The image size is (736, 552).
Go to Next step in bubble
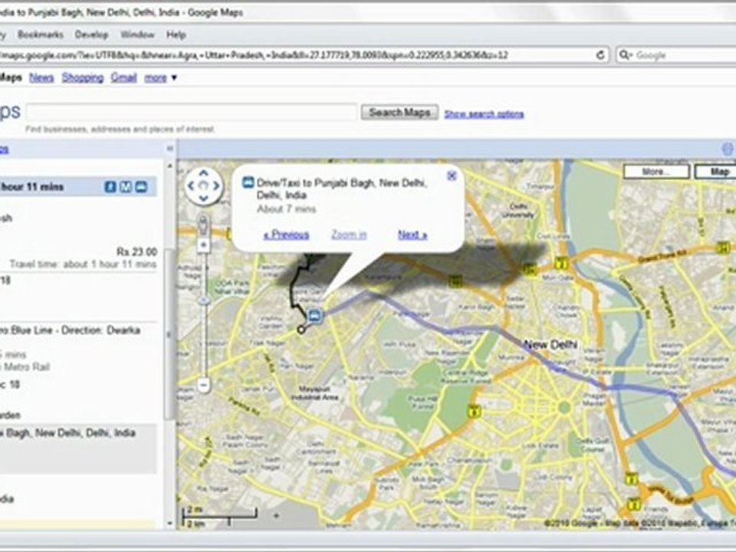point(412,235)
